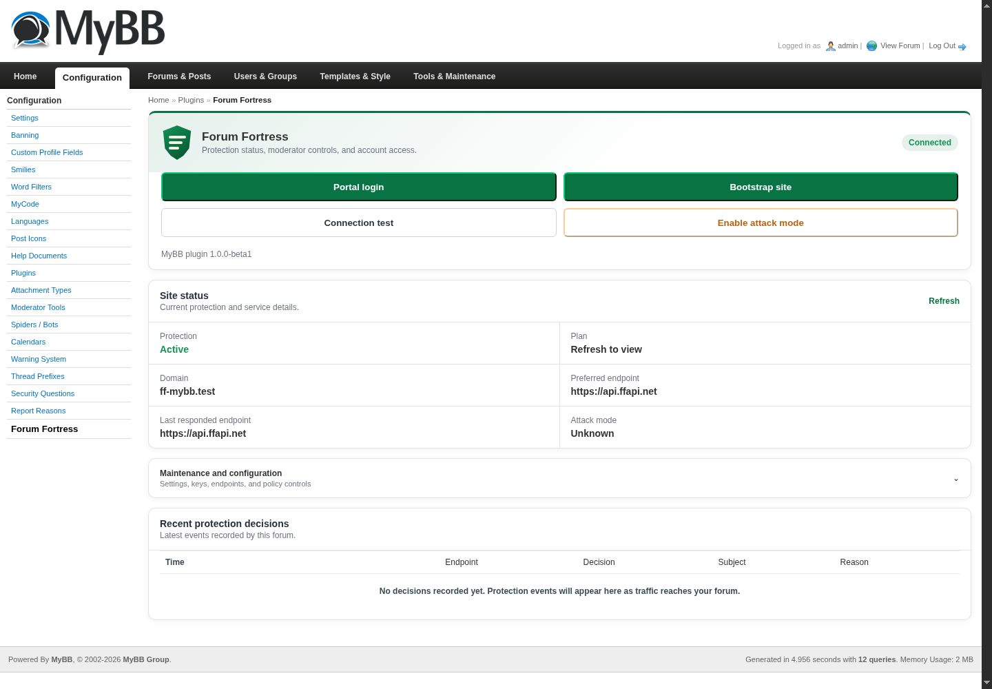Click the ff-mybb.test domain value
The width and height of the screenshot is (992, 689).
[x=187, y=391]
